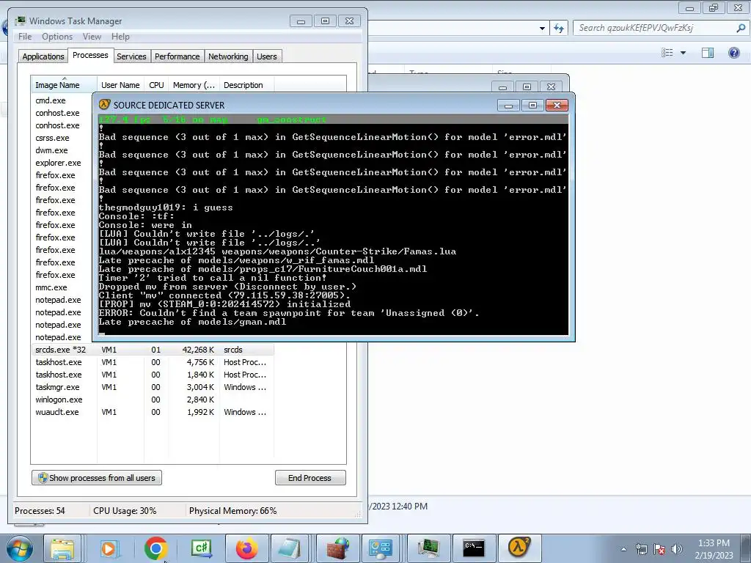Image resolution: width=751 pixels, height=563 pixels.
Task: Open Windows Explorer from the taskbar
Action: (x=63, y=548)
